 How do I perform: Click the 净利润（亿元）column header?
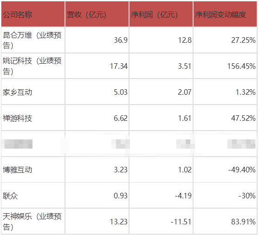(161, 14)
